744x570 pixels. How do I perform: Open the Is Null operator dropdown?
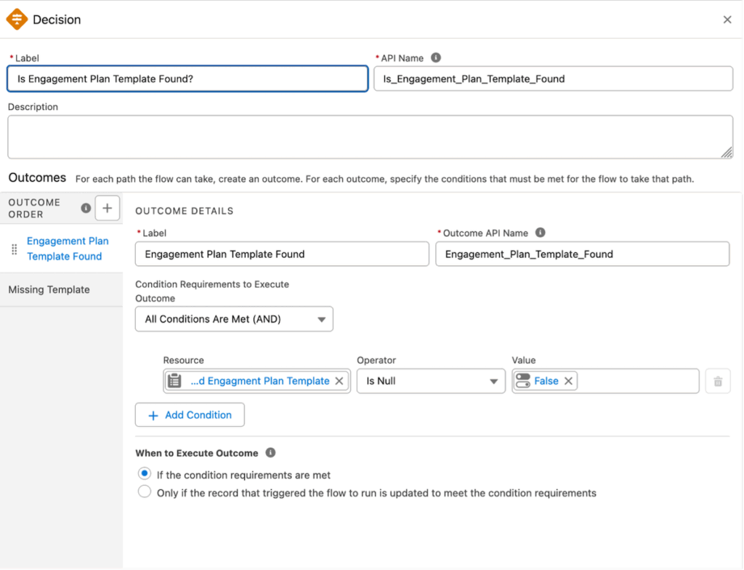click(431, 381)
